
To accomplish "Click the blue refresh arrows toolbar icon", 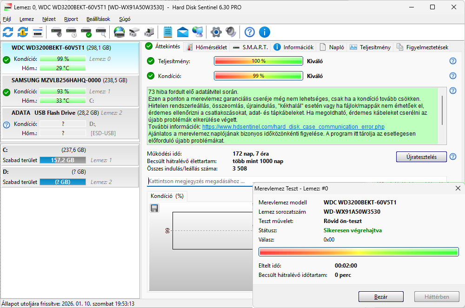I will point(8,32).
